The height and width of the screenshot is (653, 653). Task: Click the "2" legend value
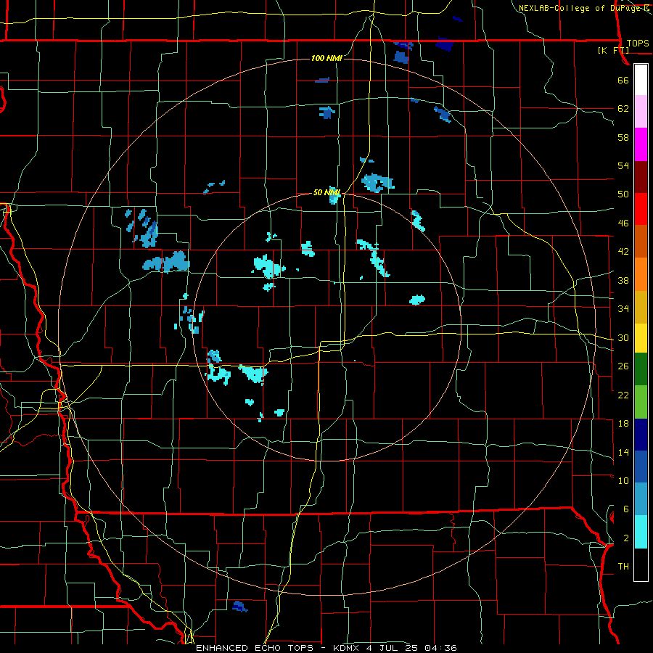pyautogui.click(x=626, y=538)
